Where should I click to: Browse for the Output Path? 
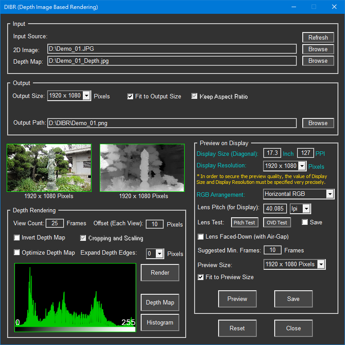[x=318, y=123]
